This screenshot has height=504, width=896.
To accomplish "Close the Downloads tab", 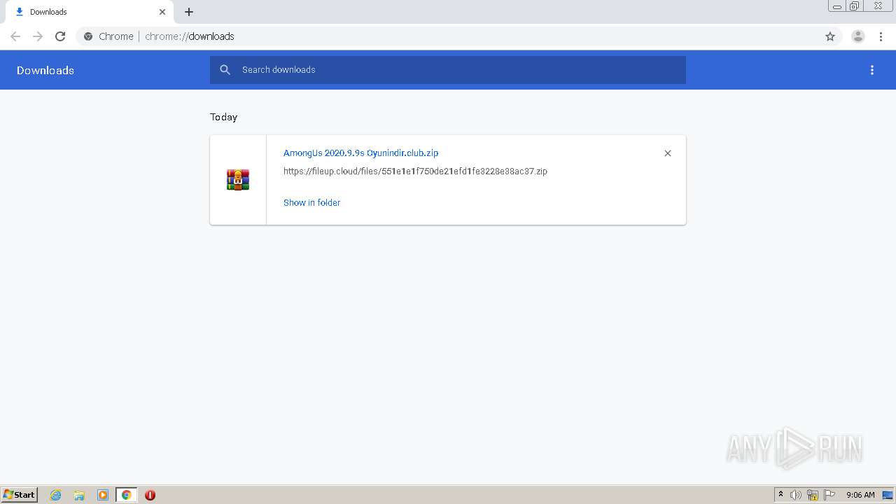I will tap(162, 12).
